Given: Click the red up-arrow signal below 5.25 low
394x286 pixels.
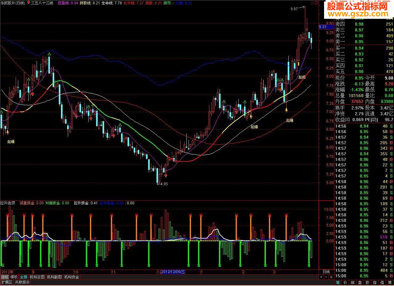Looking at the screenshot, I should pyautogui.click(x=166, y=175).
